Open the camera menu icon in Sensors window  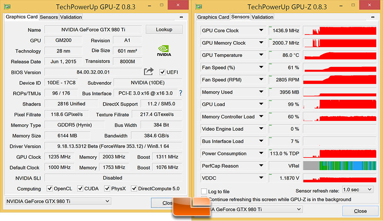373,17
